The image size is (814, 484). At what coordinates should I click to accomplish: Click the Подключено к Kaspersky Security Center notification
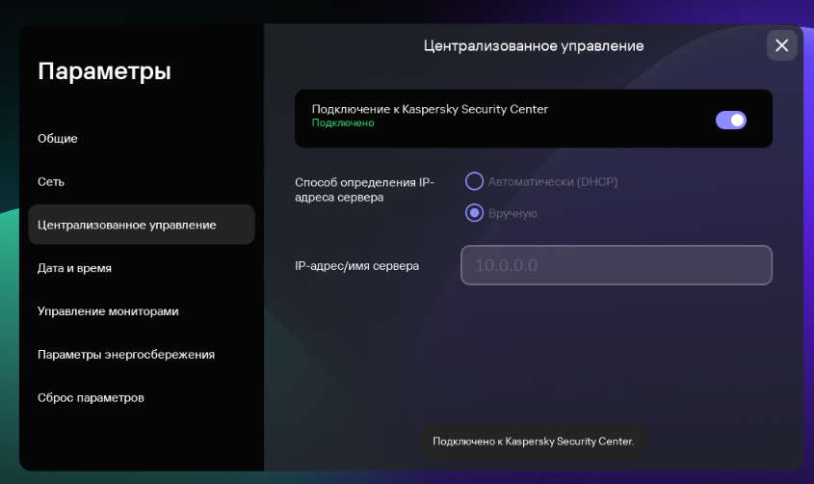[534, 442]
